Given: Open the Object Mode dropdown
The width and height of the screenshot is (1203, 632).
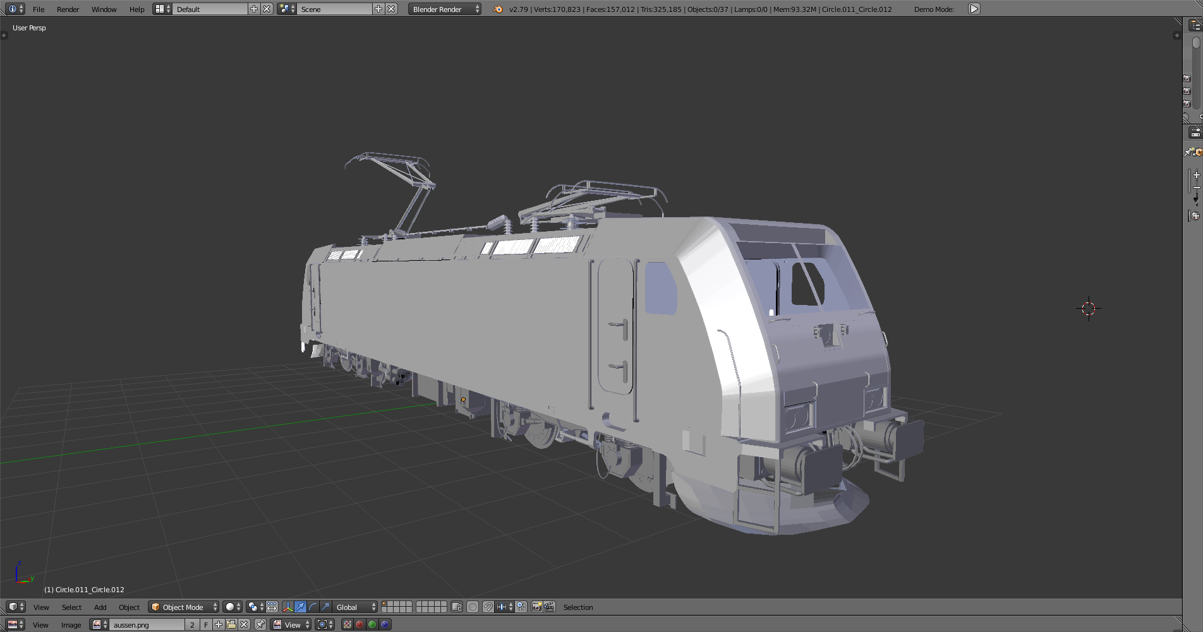Looking at the screenshot, I should click(x=184, y=607).
